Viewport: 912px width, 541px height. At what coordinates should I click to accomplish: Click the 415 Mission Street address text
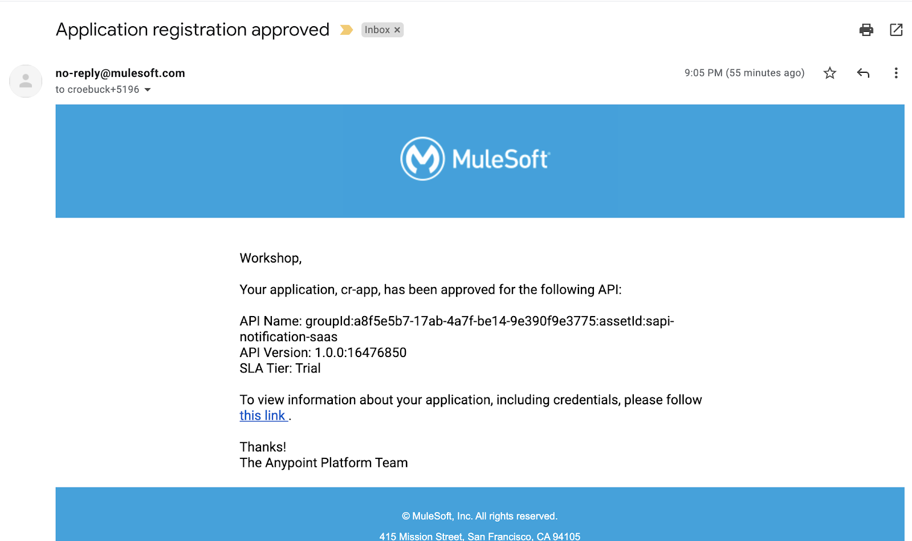tap(479, 536)
